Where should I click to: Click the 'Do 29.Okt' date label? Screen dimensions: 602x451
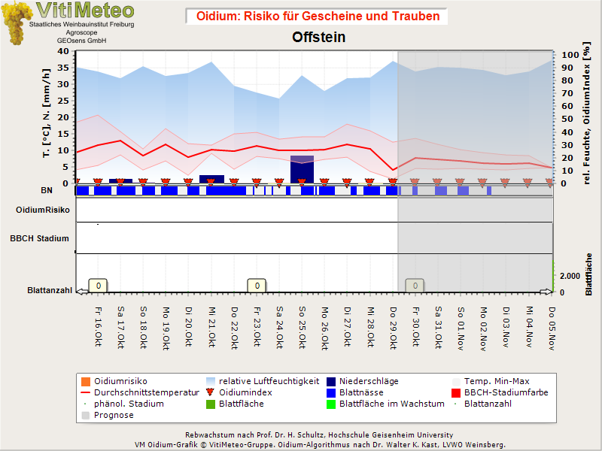(x=393, y=328)
